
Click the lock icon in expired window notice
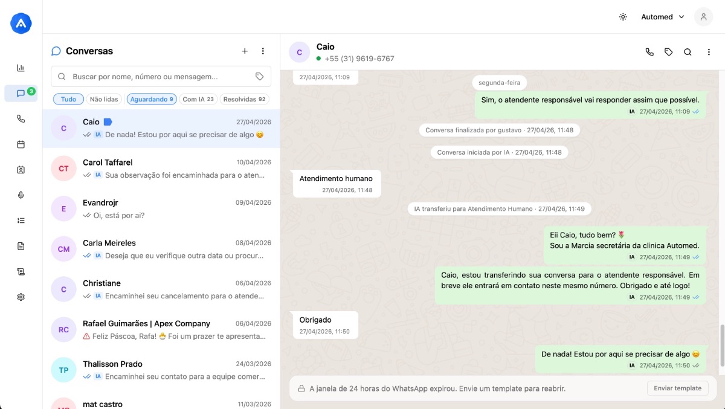[300, 388]
